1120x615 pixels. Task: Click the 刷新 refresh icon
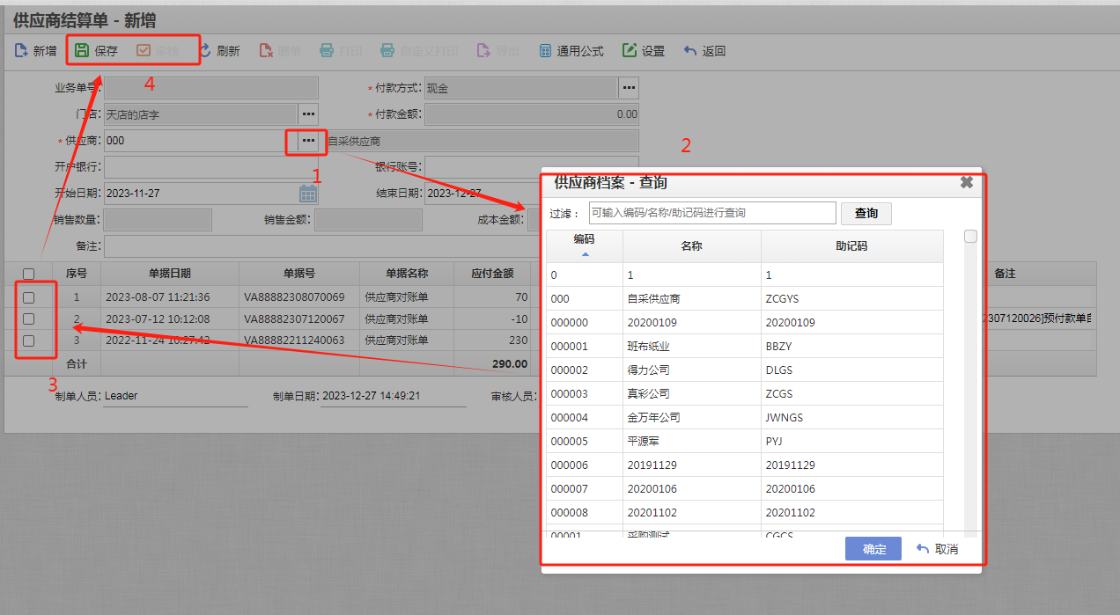[204, 51]
